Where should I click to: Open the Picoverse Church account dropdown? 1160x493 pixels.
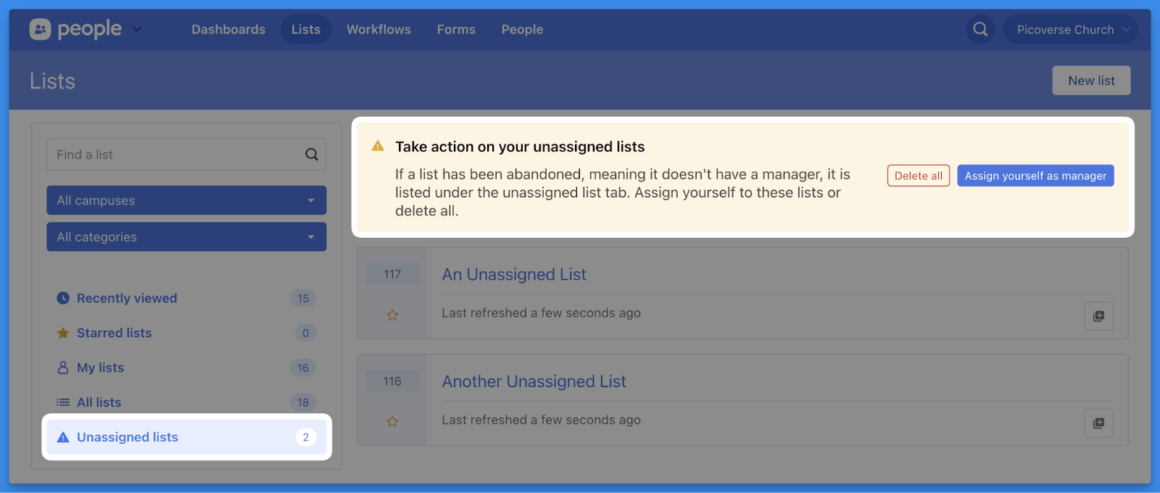point(1070,30)
